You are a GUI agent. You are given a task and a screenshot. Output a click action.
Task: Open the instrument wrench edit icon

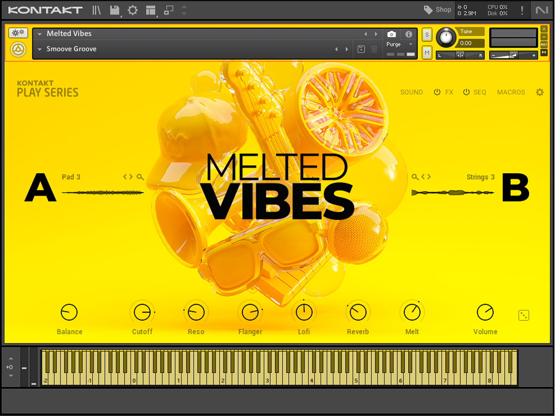coord(18,33)
